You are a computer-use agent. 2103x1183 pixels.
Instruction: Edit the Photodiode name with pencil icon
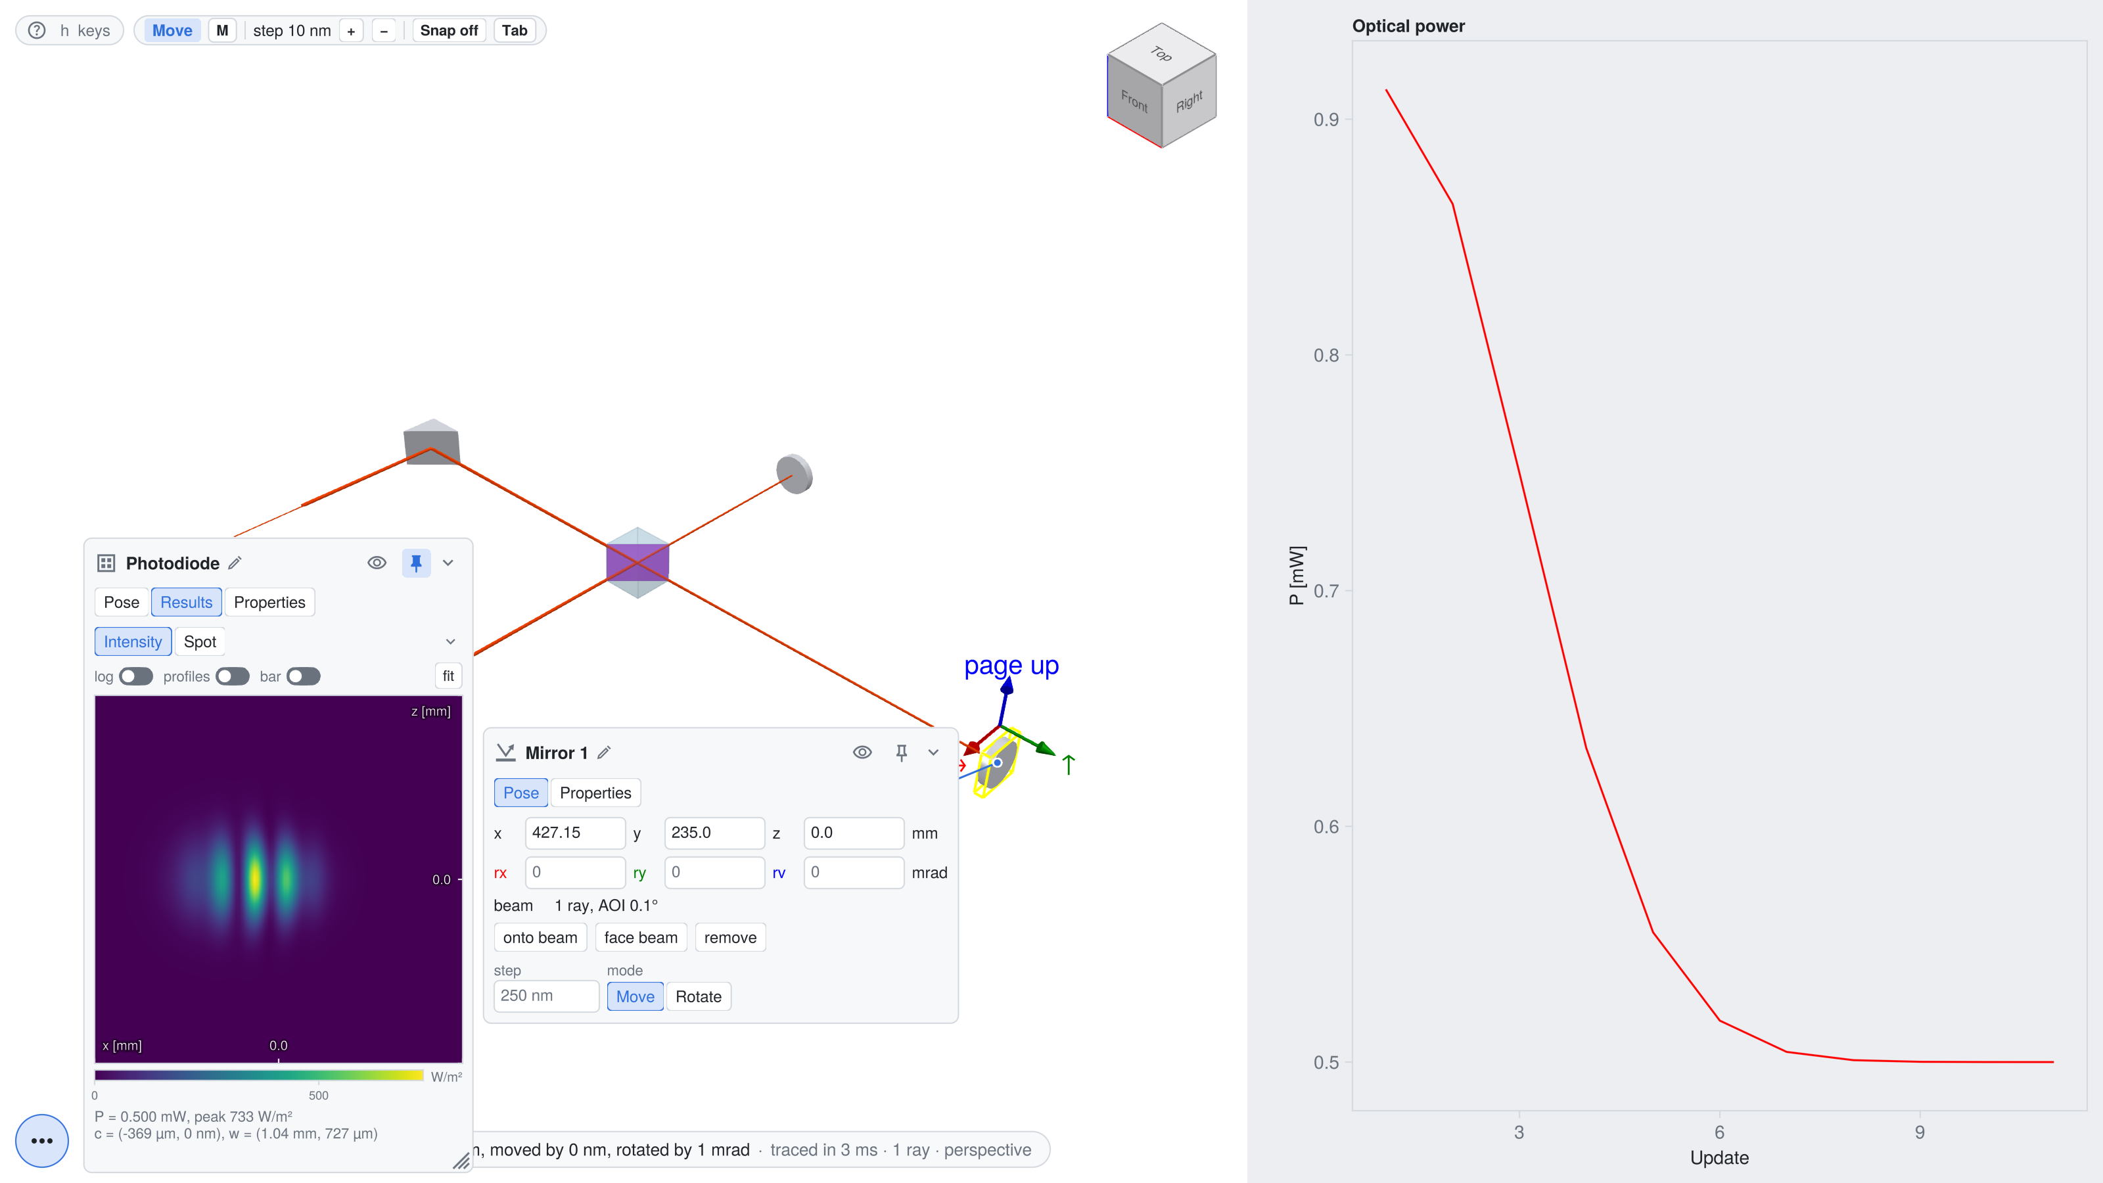[235, 563]
